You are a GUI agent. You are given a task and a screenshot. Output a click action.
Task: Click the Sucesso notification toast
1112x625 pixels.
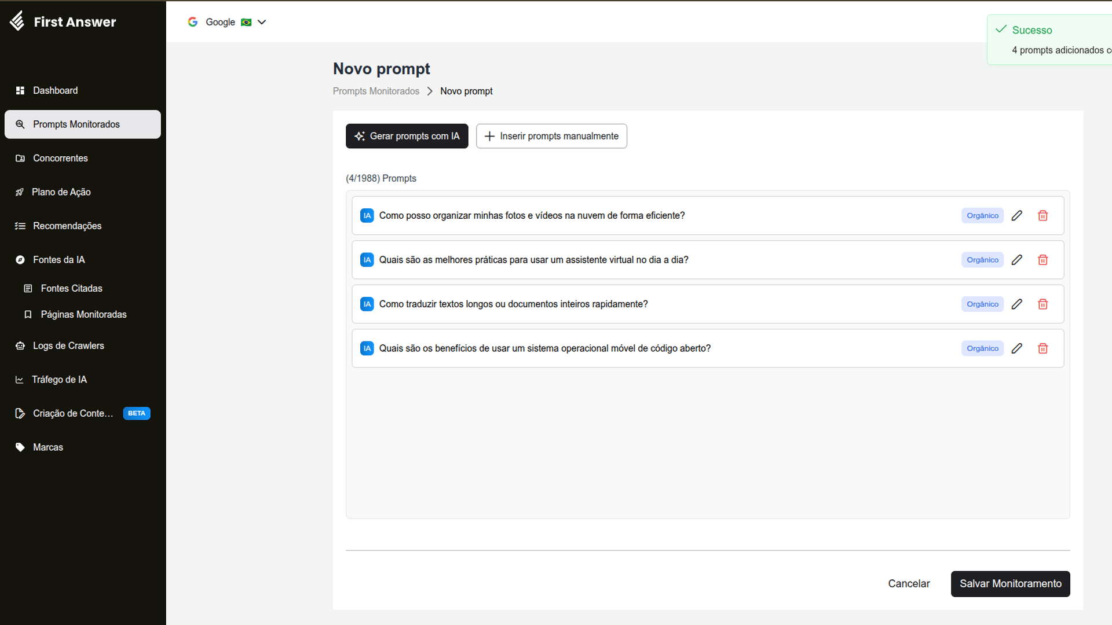click(1049, 40)
